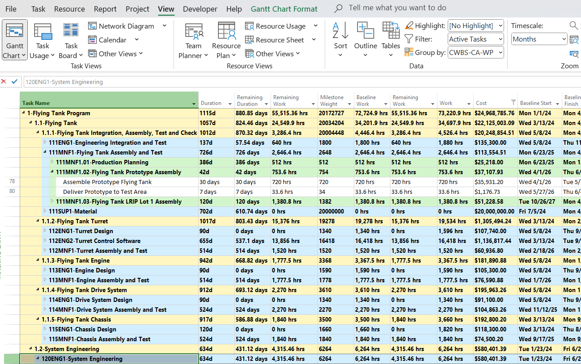Click the Outline icon

tap(365, 31)
